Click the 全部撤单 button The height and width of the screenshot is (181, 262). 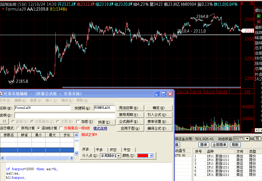point(219,144)
